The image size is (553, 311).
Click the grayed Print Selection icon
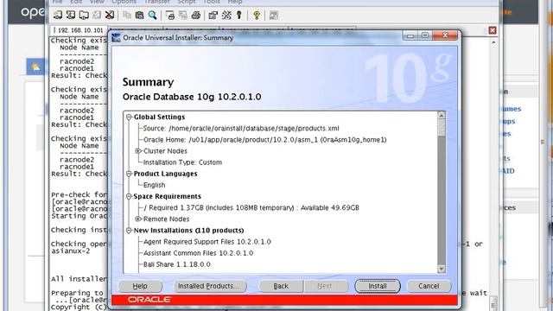pos(182,15)
